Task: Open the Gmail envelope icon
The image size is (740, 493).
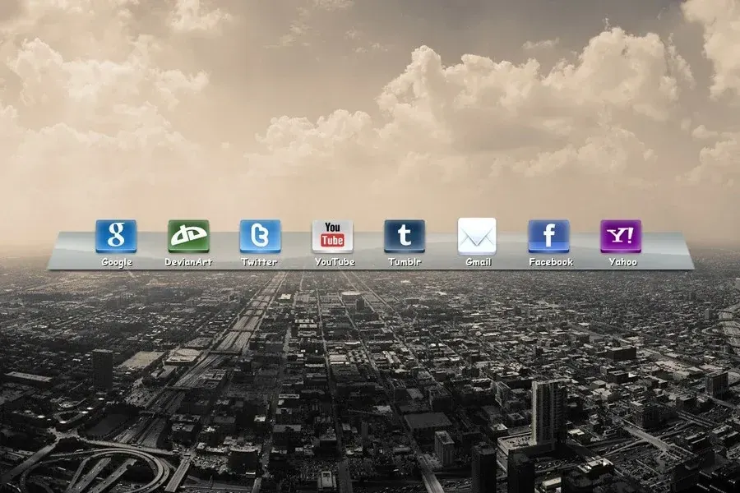Action: coord(477,236)
